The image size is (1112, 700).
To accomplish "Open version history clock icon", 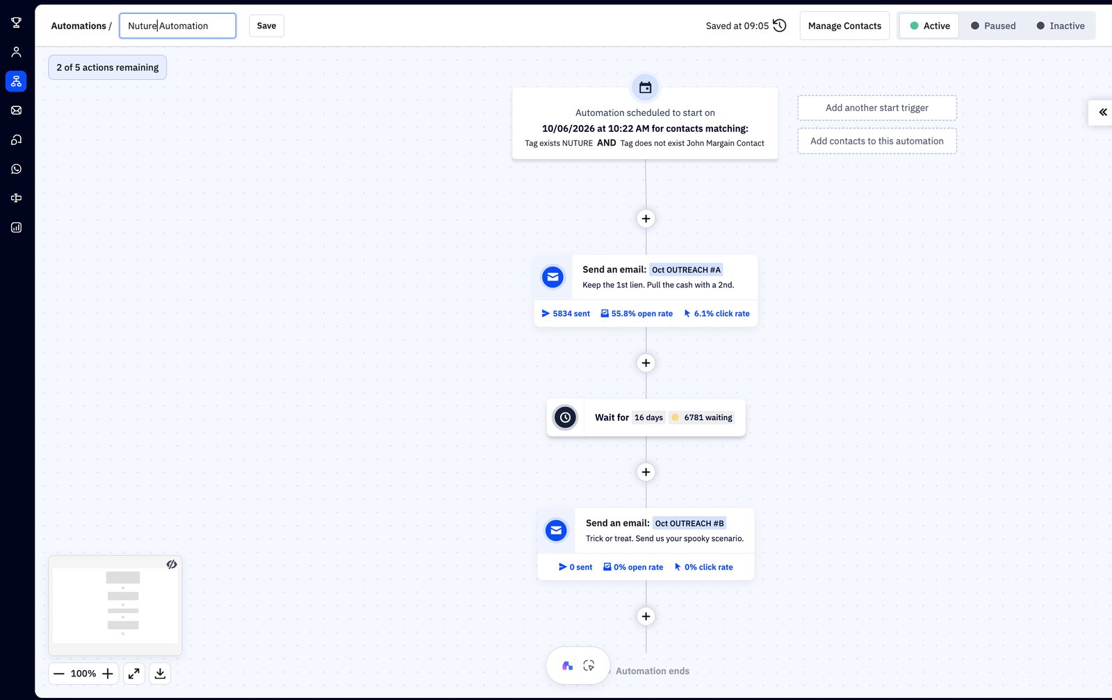I will [780, 26].
